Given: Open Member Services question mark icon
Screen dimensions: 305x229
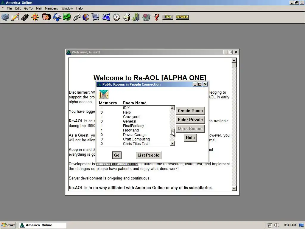Looking at the screenshot, I should tap(156, 17).
